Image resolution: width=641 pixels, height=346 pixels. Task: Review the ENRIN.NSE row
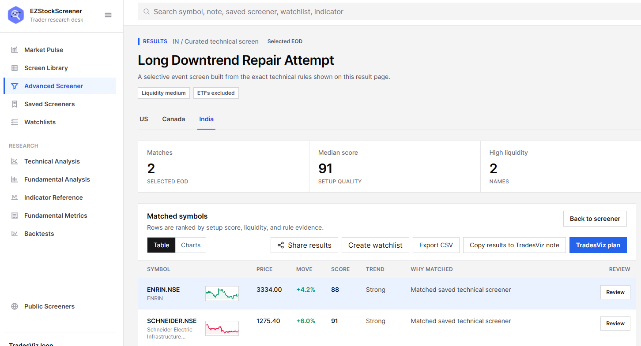(615, 292)
